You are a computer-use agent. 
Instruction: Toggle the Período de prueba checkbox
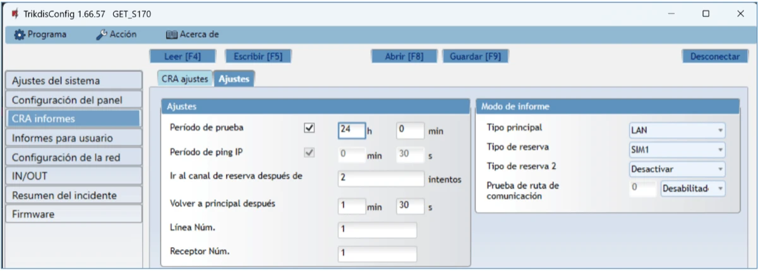coord(309,128)
